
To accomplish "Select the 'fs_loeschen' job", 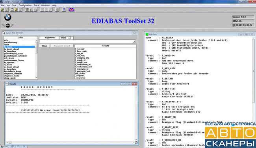I will (x=10, y=52).
